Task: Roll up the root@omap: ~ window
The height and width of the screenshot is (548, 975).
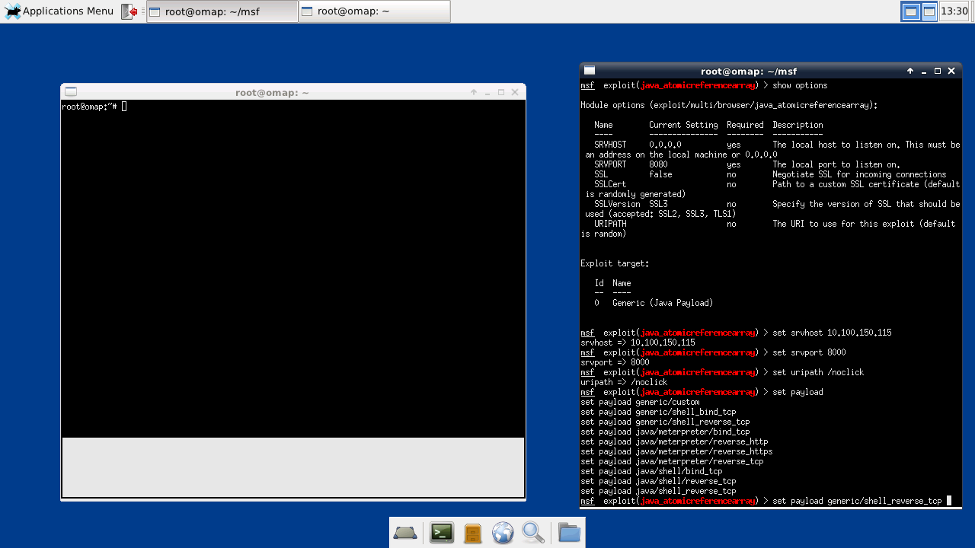Action: pos(474,92)
